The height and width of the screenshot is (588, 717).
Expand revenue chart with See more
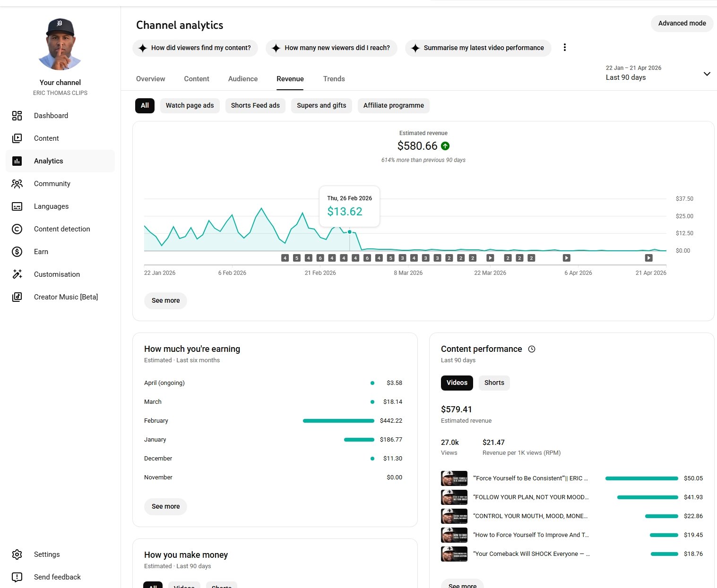(x=165, y=300)
